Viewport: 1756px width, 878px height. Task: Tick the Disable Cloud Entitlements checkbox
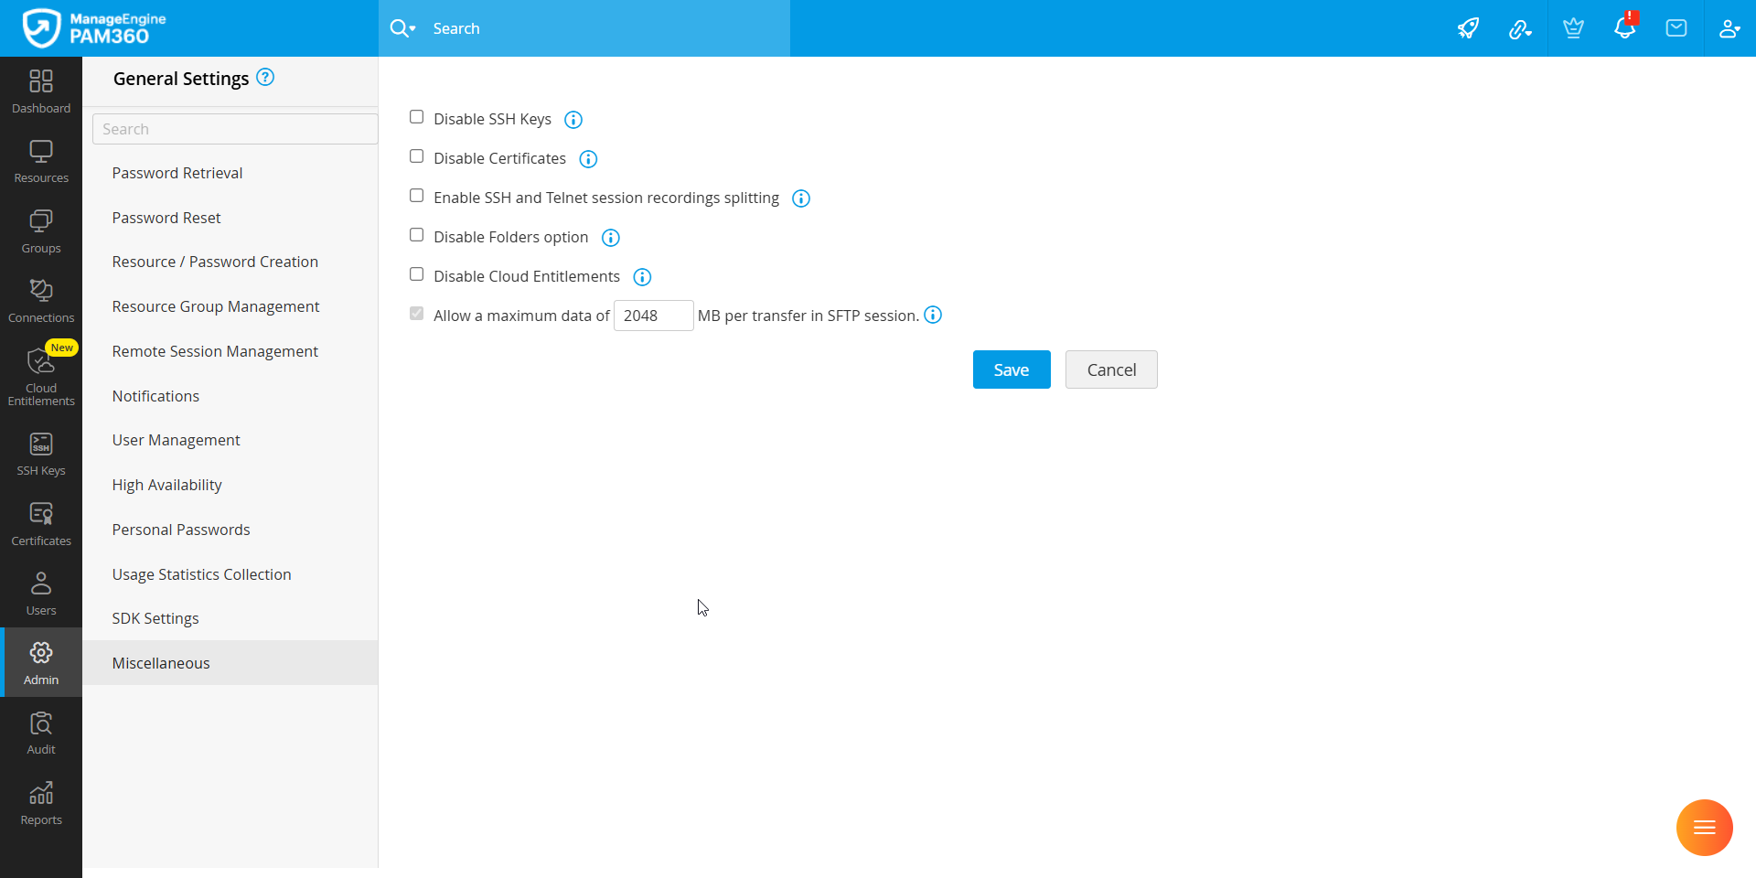point(417,274)
